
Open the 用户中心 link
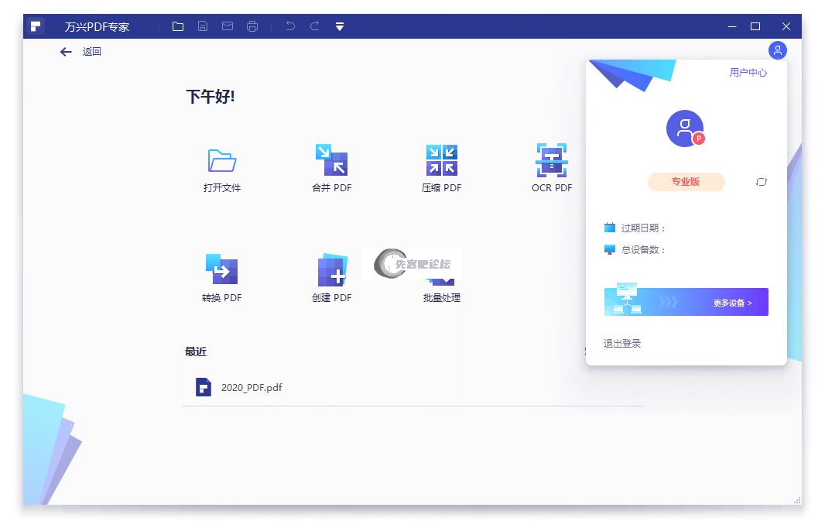(x=748, y=73)
